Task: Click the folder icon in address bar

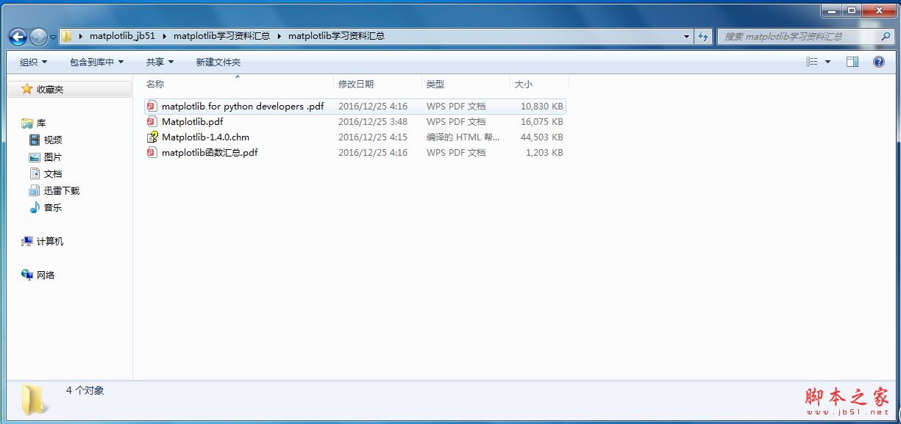Action: coord(66,36)
